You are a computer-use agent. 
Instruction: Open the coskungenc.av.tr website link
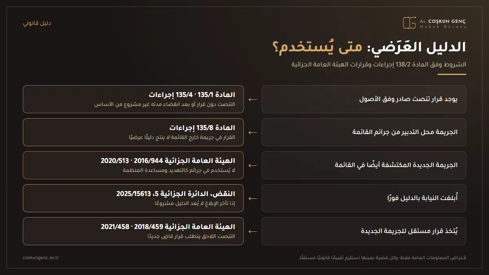[41, 258]
